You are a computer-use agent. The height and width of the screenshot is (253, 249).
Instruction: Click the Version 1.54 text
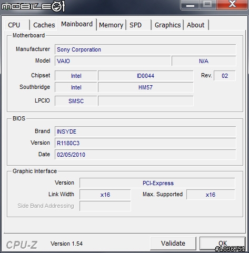click(66, 244)
